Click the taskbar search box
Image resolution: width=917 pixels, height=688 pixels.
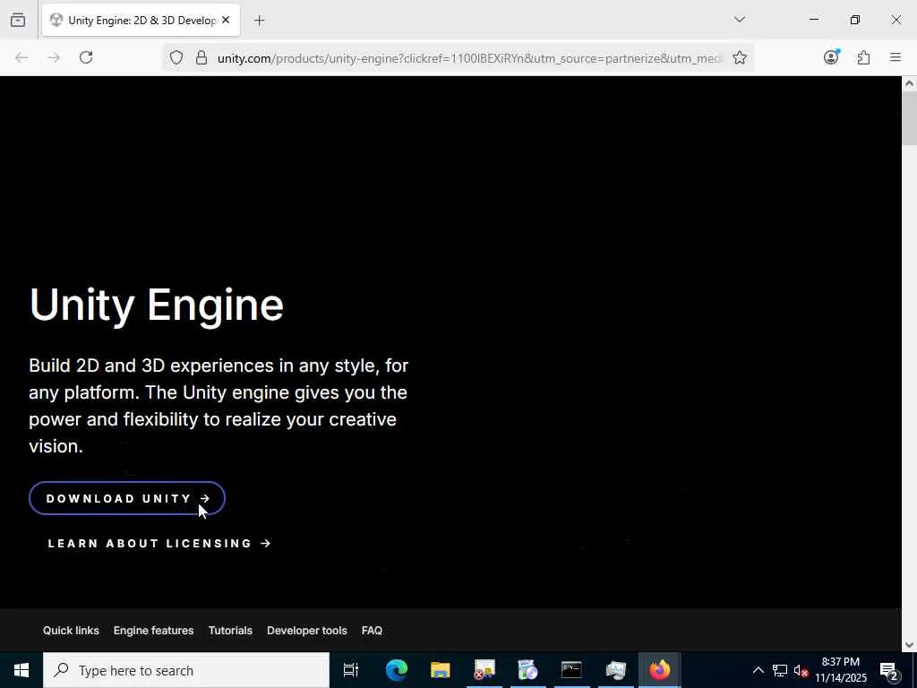click(x=186, y=670)
